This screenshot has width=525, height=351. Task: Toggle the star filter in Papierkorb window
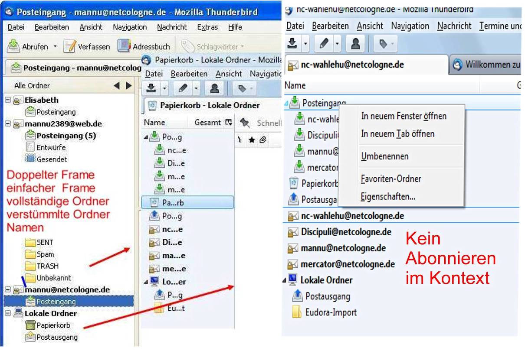pos(252,140)
